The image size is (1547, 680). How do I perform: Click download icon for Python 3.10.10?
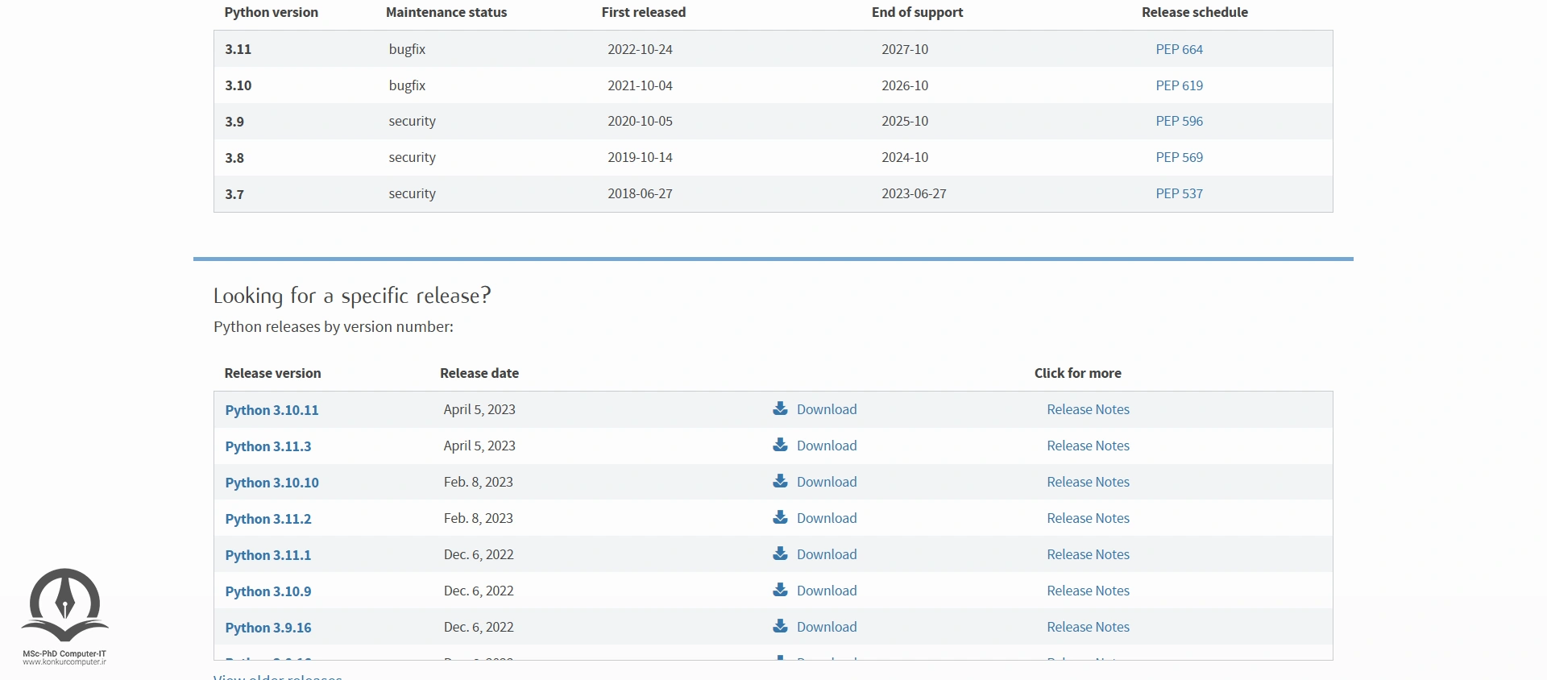780,481
